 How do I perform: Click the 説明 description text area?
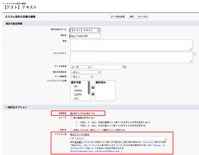click(x=131, y=45)
